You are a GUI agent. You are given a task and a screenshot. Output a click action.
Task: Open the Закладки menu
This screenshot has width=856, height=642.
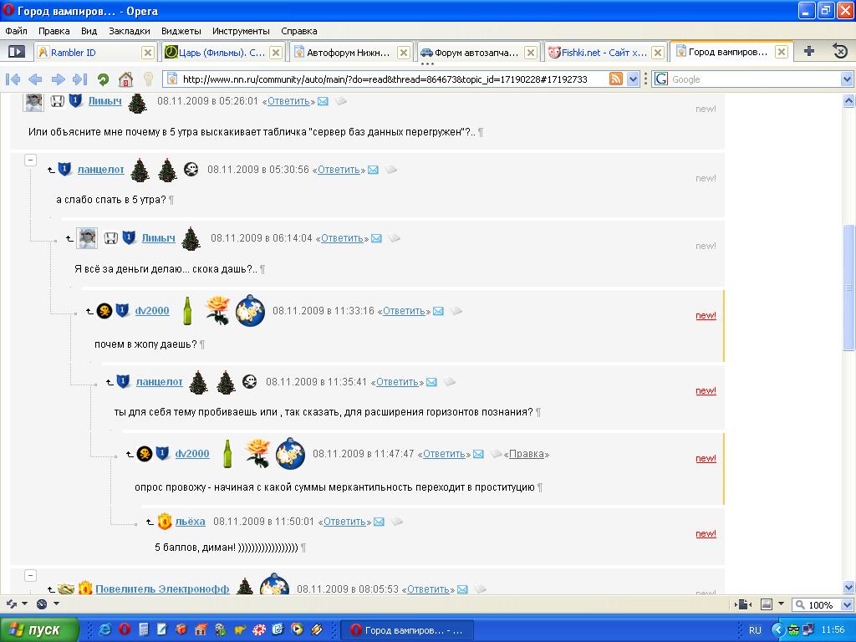[x=129, y=31]
